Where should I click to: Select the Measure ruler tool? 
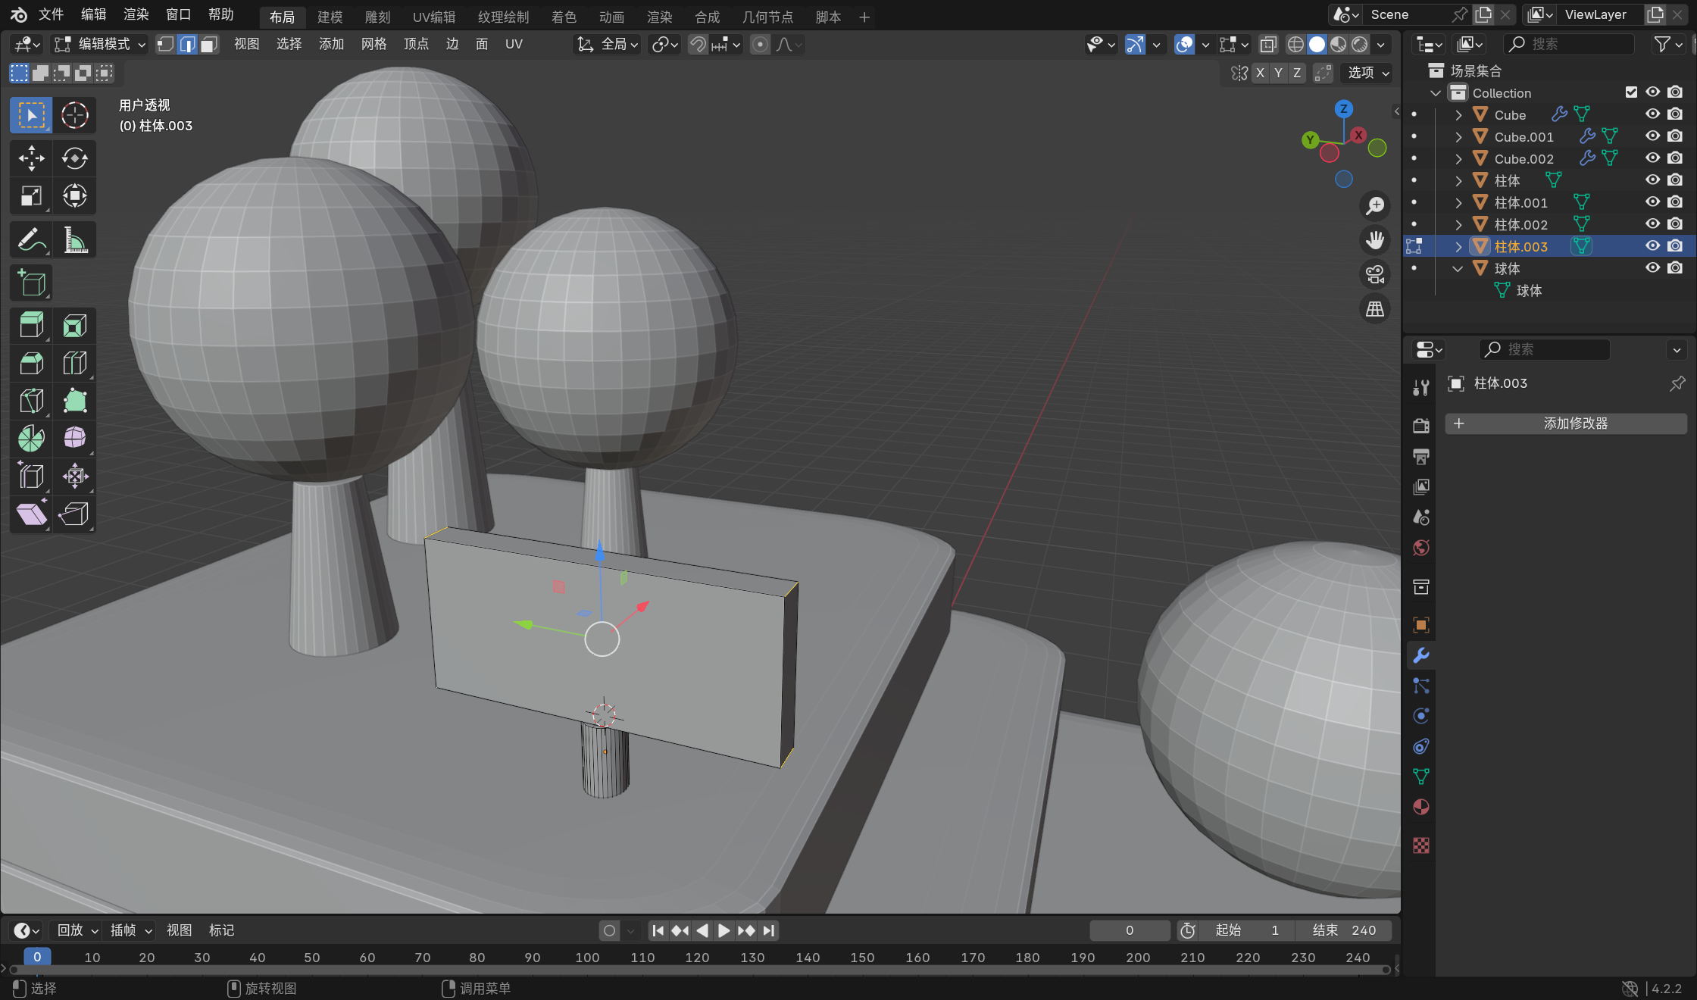pos(74,241)
